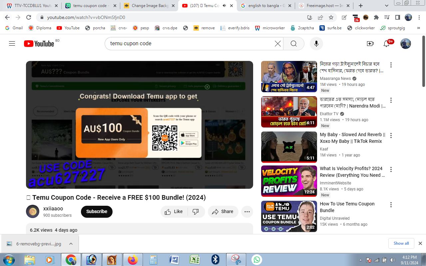Screen dimensions: 426x266
Task: Open the YouTube hamburger guide menu
Action: 12,44
